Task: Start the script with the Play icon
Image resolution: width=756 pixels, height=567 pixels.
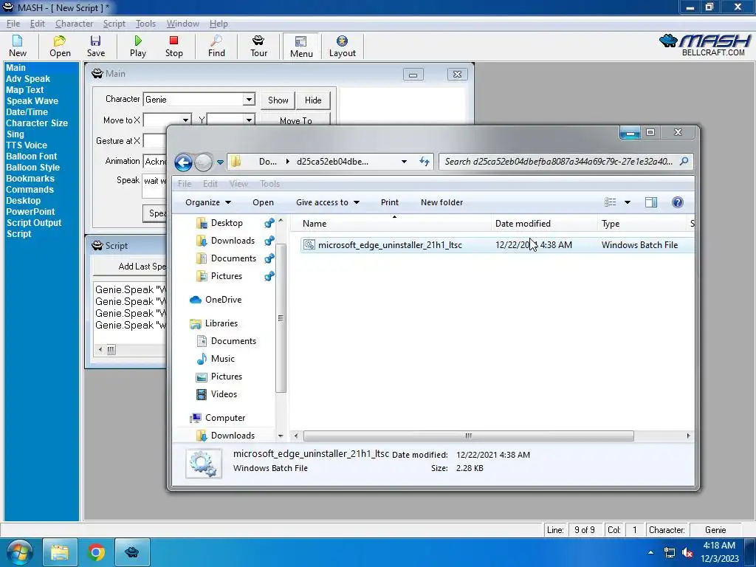Action: click(x=138, y=47)
